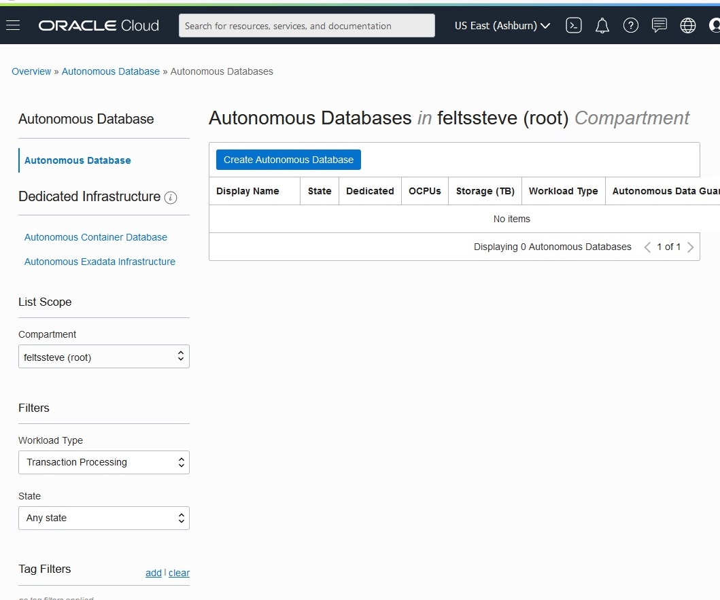Image resolution: width=720 pixels, height=600 pixels.
Task: Open the support chat icon
Action: click(x=659, y=26)
